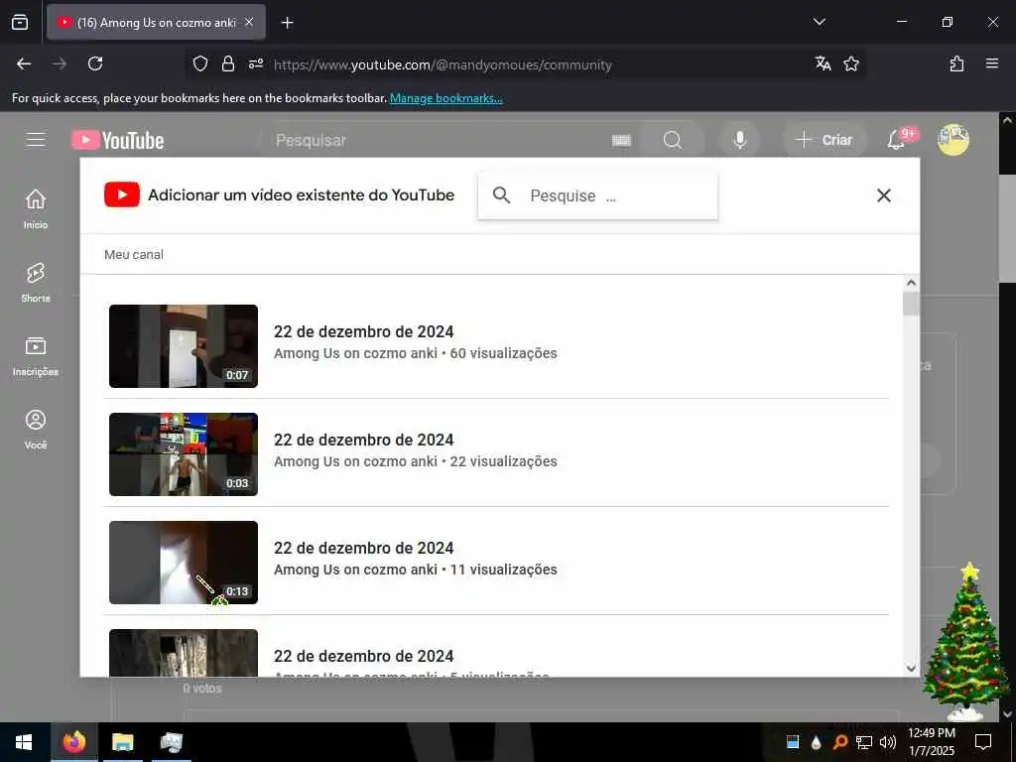1016x762 pixels.
Task: Open the network tray icon
Action: 864,742
